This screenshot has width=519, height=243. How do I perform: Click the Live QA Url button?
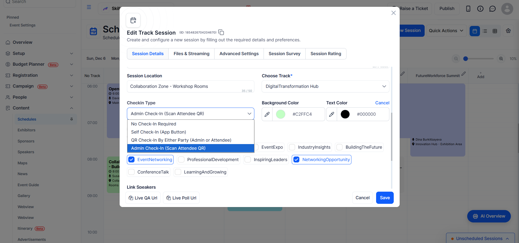click(x=143, y=198)
